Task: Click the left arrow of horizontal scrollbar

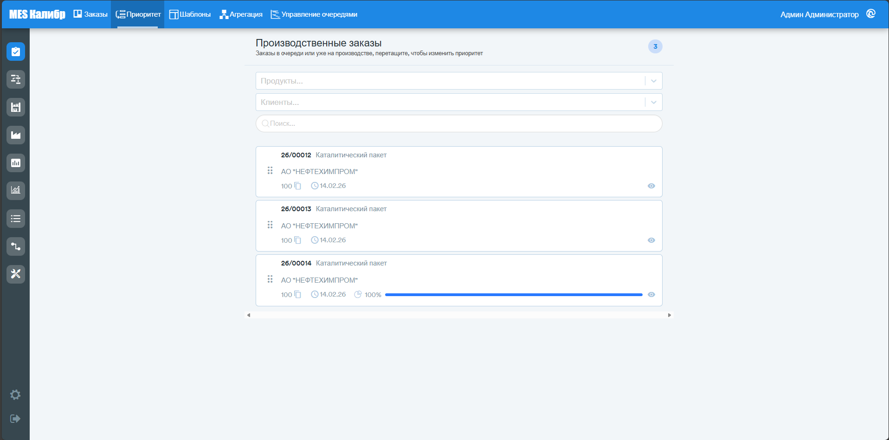Action: (x=249, y=315)
